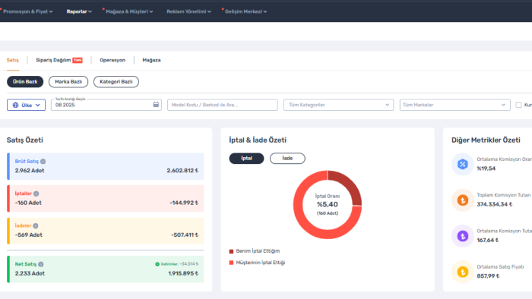Switch to the Operasyon tab

pyautogui.click(x=112, y=60)
